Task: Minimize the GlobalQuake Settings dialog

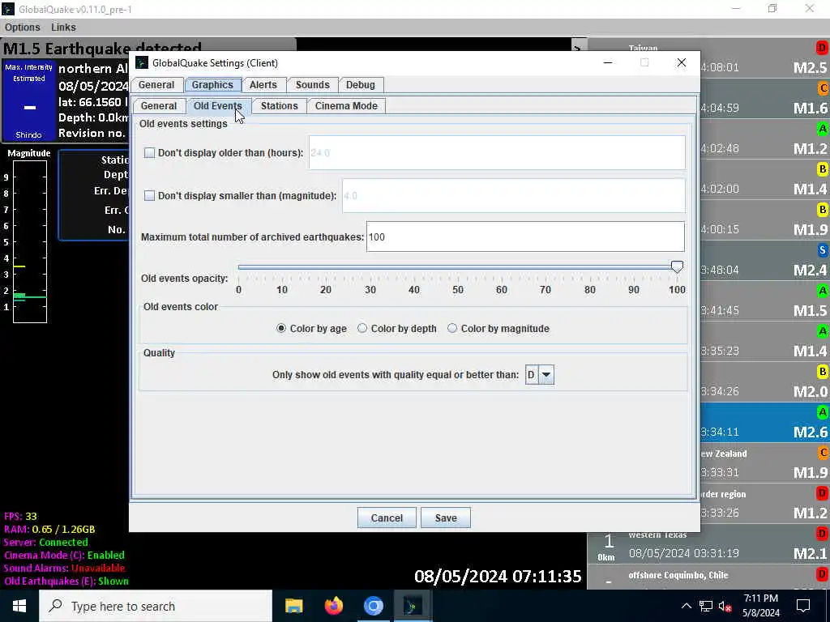Action: click(608, 62)
